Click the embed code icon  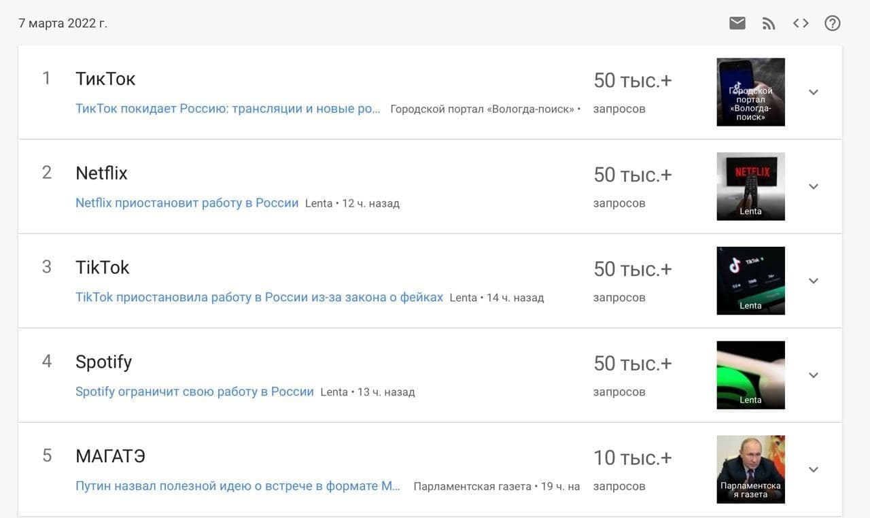801,22
